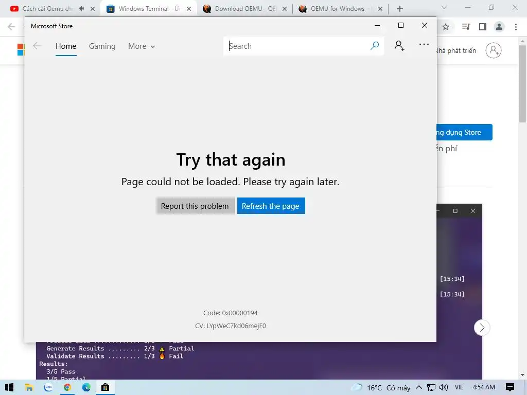Switch to the Download QEMU tab
Image resolution: width=527 pixels, height=395 pixels.
[x=244, y=9]
